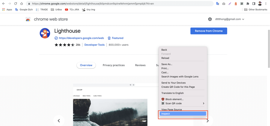Open the Google Dịch bookmark
270x126 pixels.
(x=24, y=9)
